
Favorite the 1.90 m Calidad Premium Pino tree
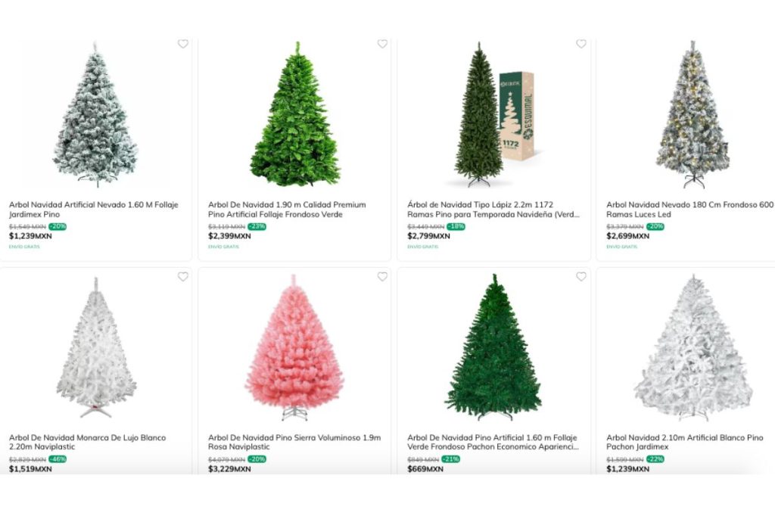[x=382, y=45]
